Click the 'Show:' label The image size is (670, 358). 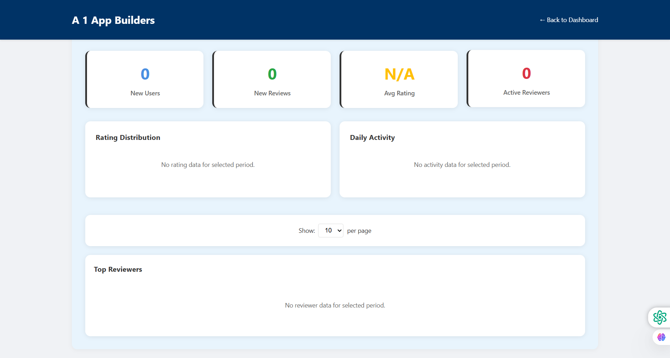307,231
